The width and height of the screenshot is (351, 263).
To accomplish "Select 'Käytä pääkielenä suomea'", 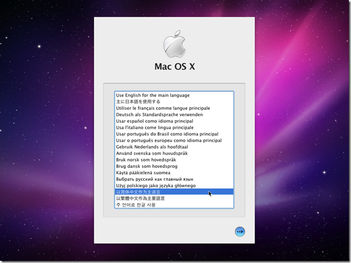I will pos(174,173).
